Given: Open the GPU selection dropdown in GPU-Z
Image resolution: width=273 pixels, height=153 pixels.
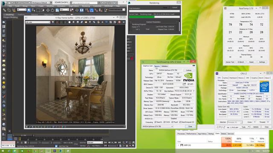Looking at the screenshot, I should point(158,127).
